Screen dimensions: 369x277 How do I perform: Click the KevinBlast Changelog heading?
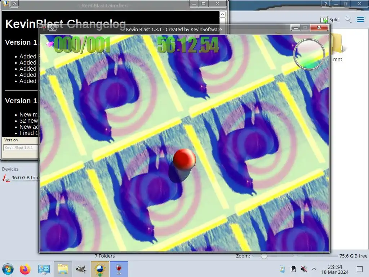[x=66, y=24]
